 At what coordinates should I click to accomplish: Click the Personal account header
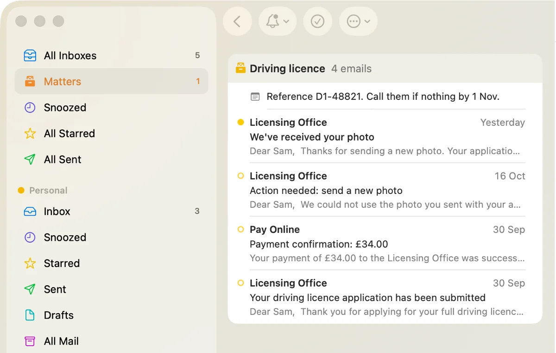[48, 191]
